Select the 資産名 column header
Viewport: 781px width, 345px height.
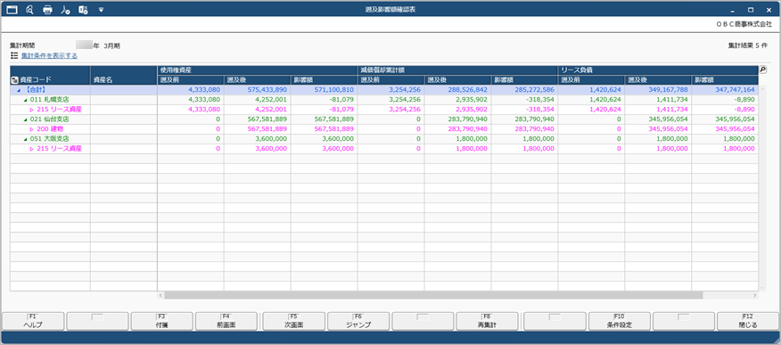click(x=124, y=75)
